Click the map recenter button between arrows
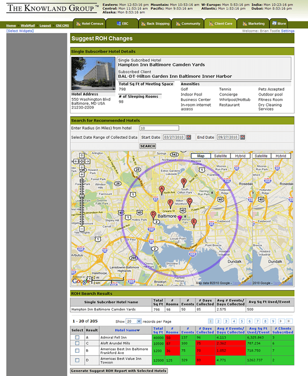Viewport: 308px width, 376px height. coord(82,162)
